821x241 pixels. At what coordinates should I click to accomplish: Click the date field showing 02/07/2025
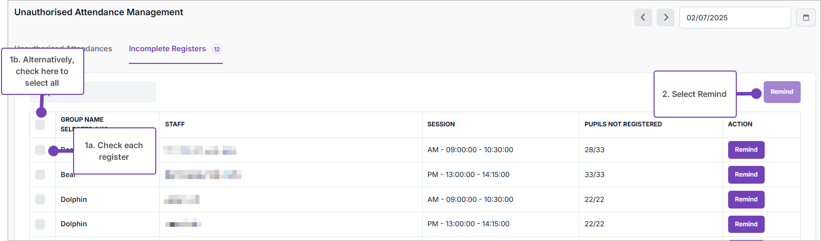click(x=734, y=18)
